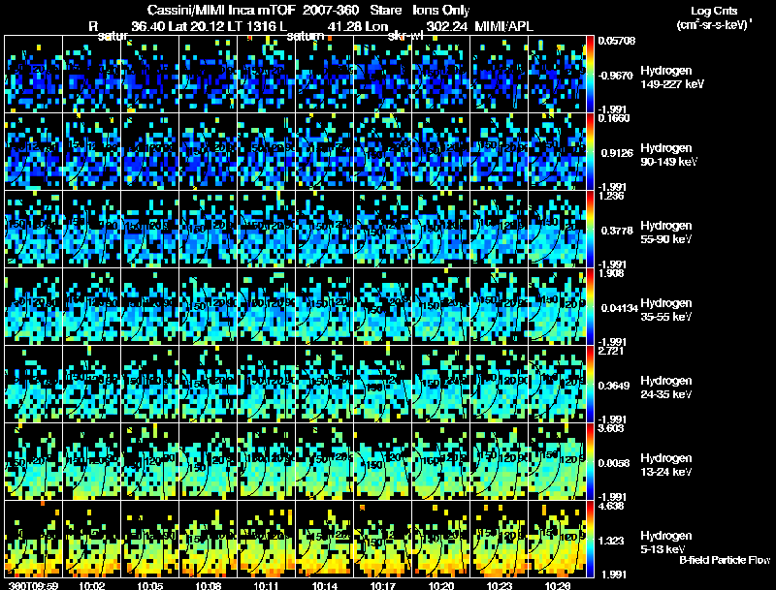Screen dimensions: 776x590
Task: Click the '10:17' time label
Action: [382, 585]
